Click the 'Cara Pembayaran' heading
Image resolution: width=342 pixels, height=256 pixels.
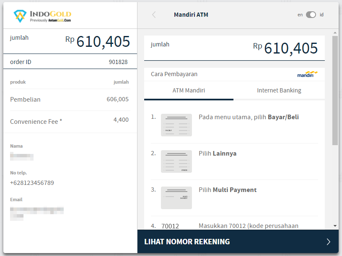[174, 74]
